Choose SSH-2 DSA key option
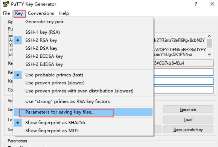Screen dimensions: 218x147 pos(41,48)
